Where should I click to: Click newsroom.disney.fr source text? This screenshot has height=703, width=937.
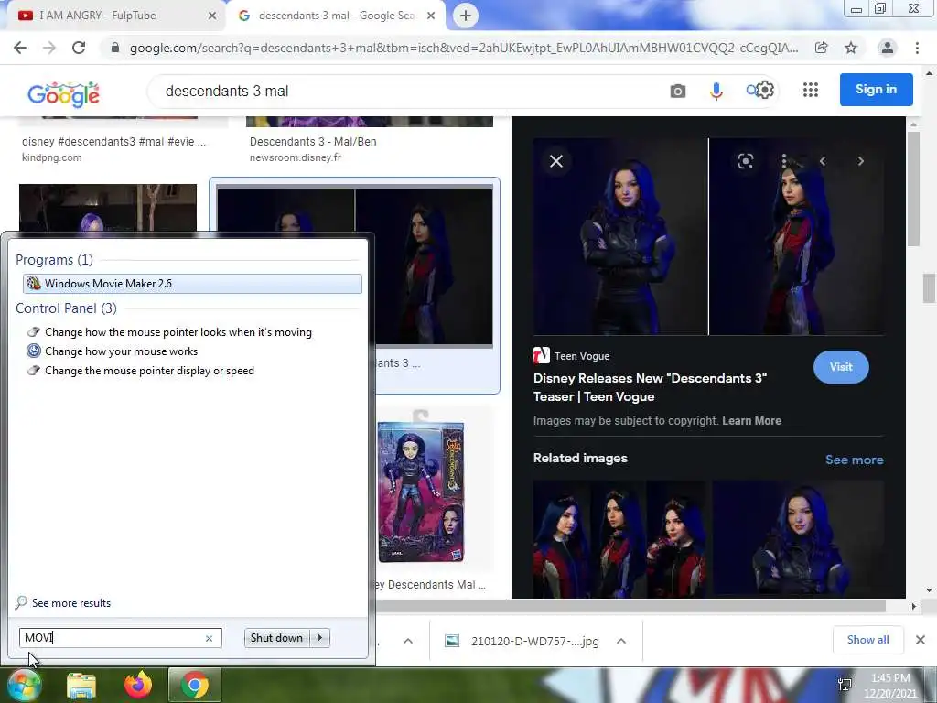tap(296, 157)
